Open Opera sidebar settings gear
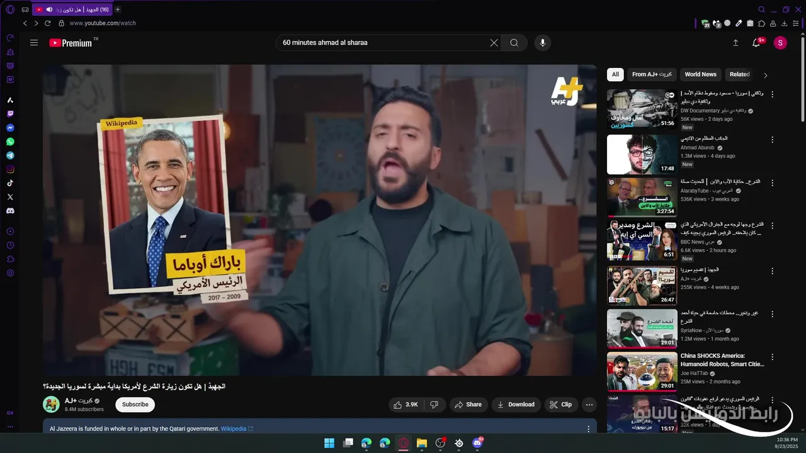Viewport: 806px width, 453px height. coord(10,273)
